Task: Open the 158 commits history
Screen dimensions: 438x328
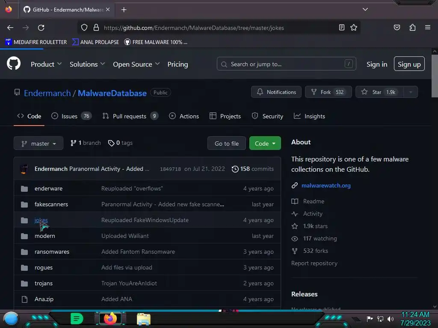Action: point(252,169)
